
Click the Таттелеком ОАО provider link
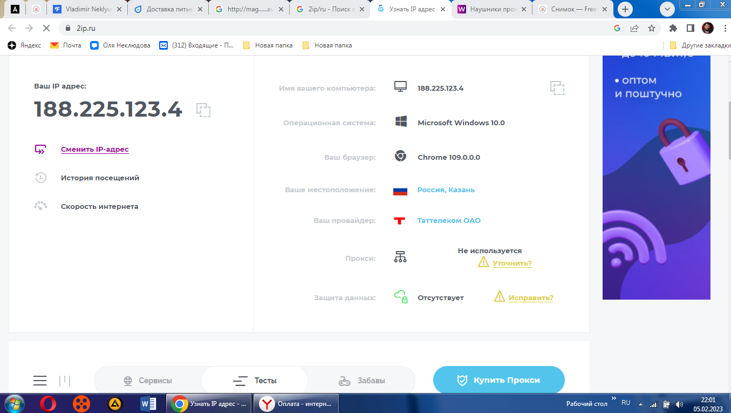point(449,220)
